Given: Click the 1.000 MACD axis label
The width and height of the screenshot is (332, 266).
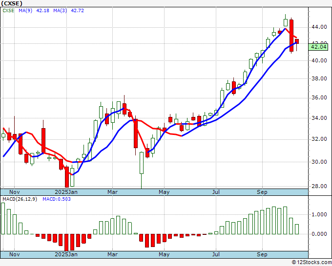Looking at the screenshot, I should click(319, 214).
